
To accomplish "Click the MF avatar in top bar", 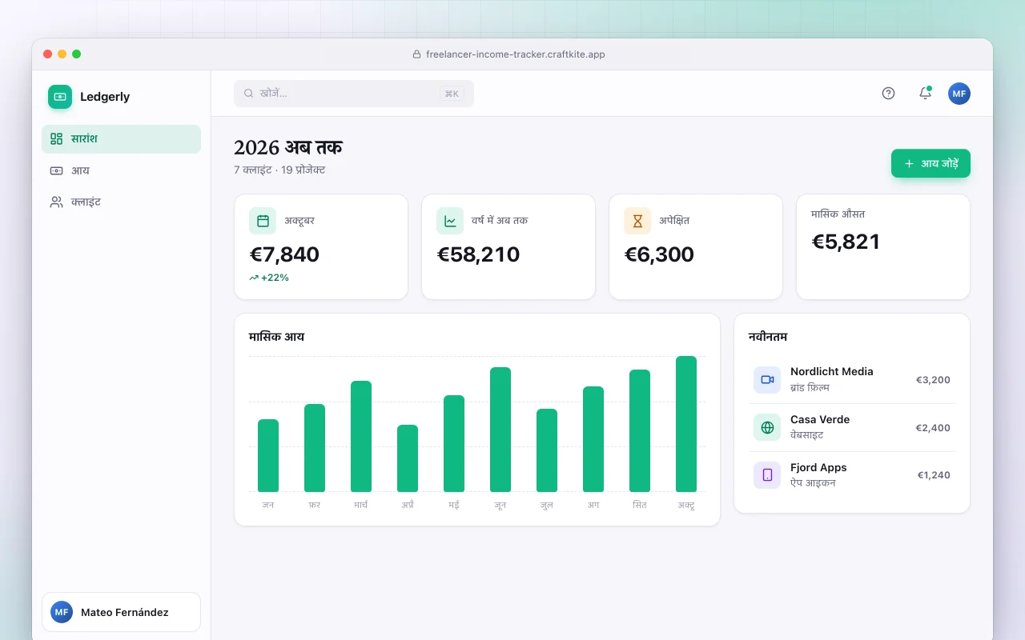I will click(x=959, y=94).
